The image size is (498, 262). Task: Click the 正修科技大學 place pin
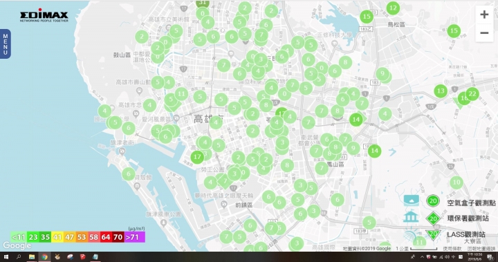[x=334, y=44]
